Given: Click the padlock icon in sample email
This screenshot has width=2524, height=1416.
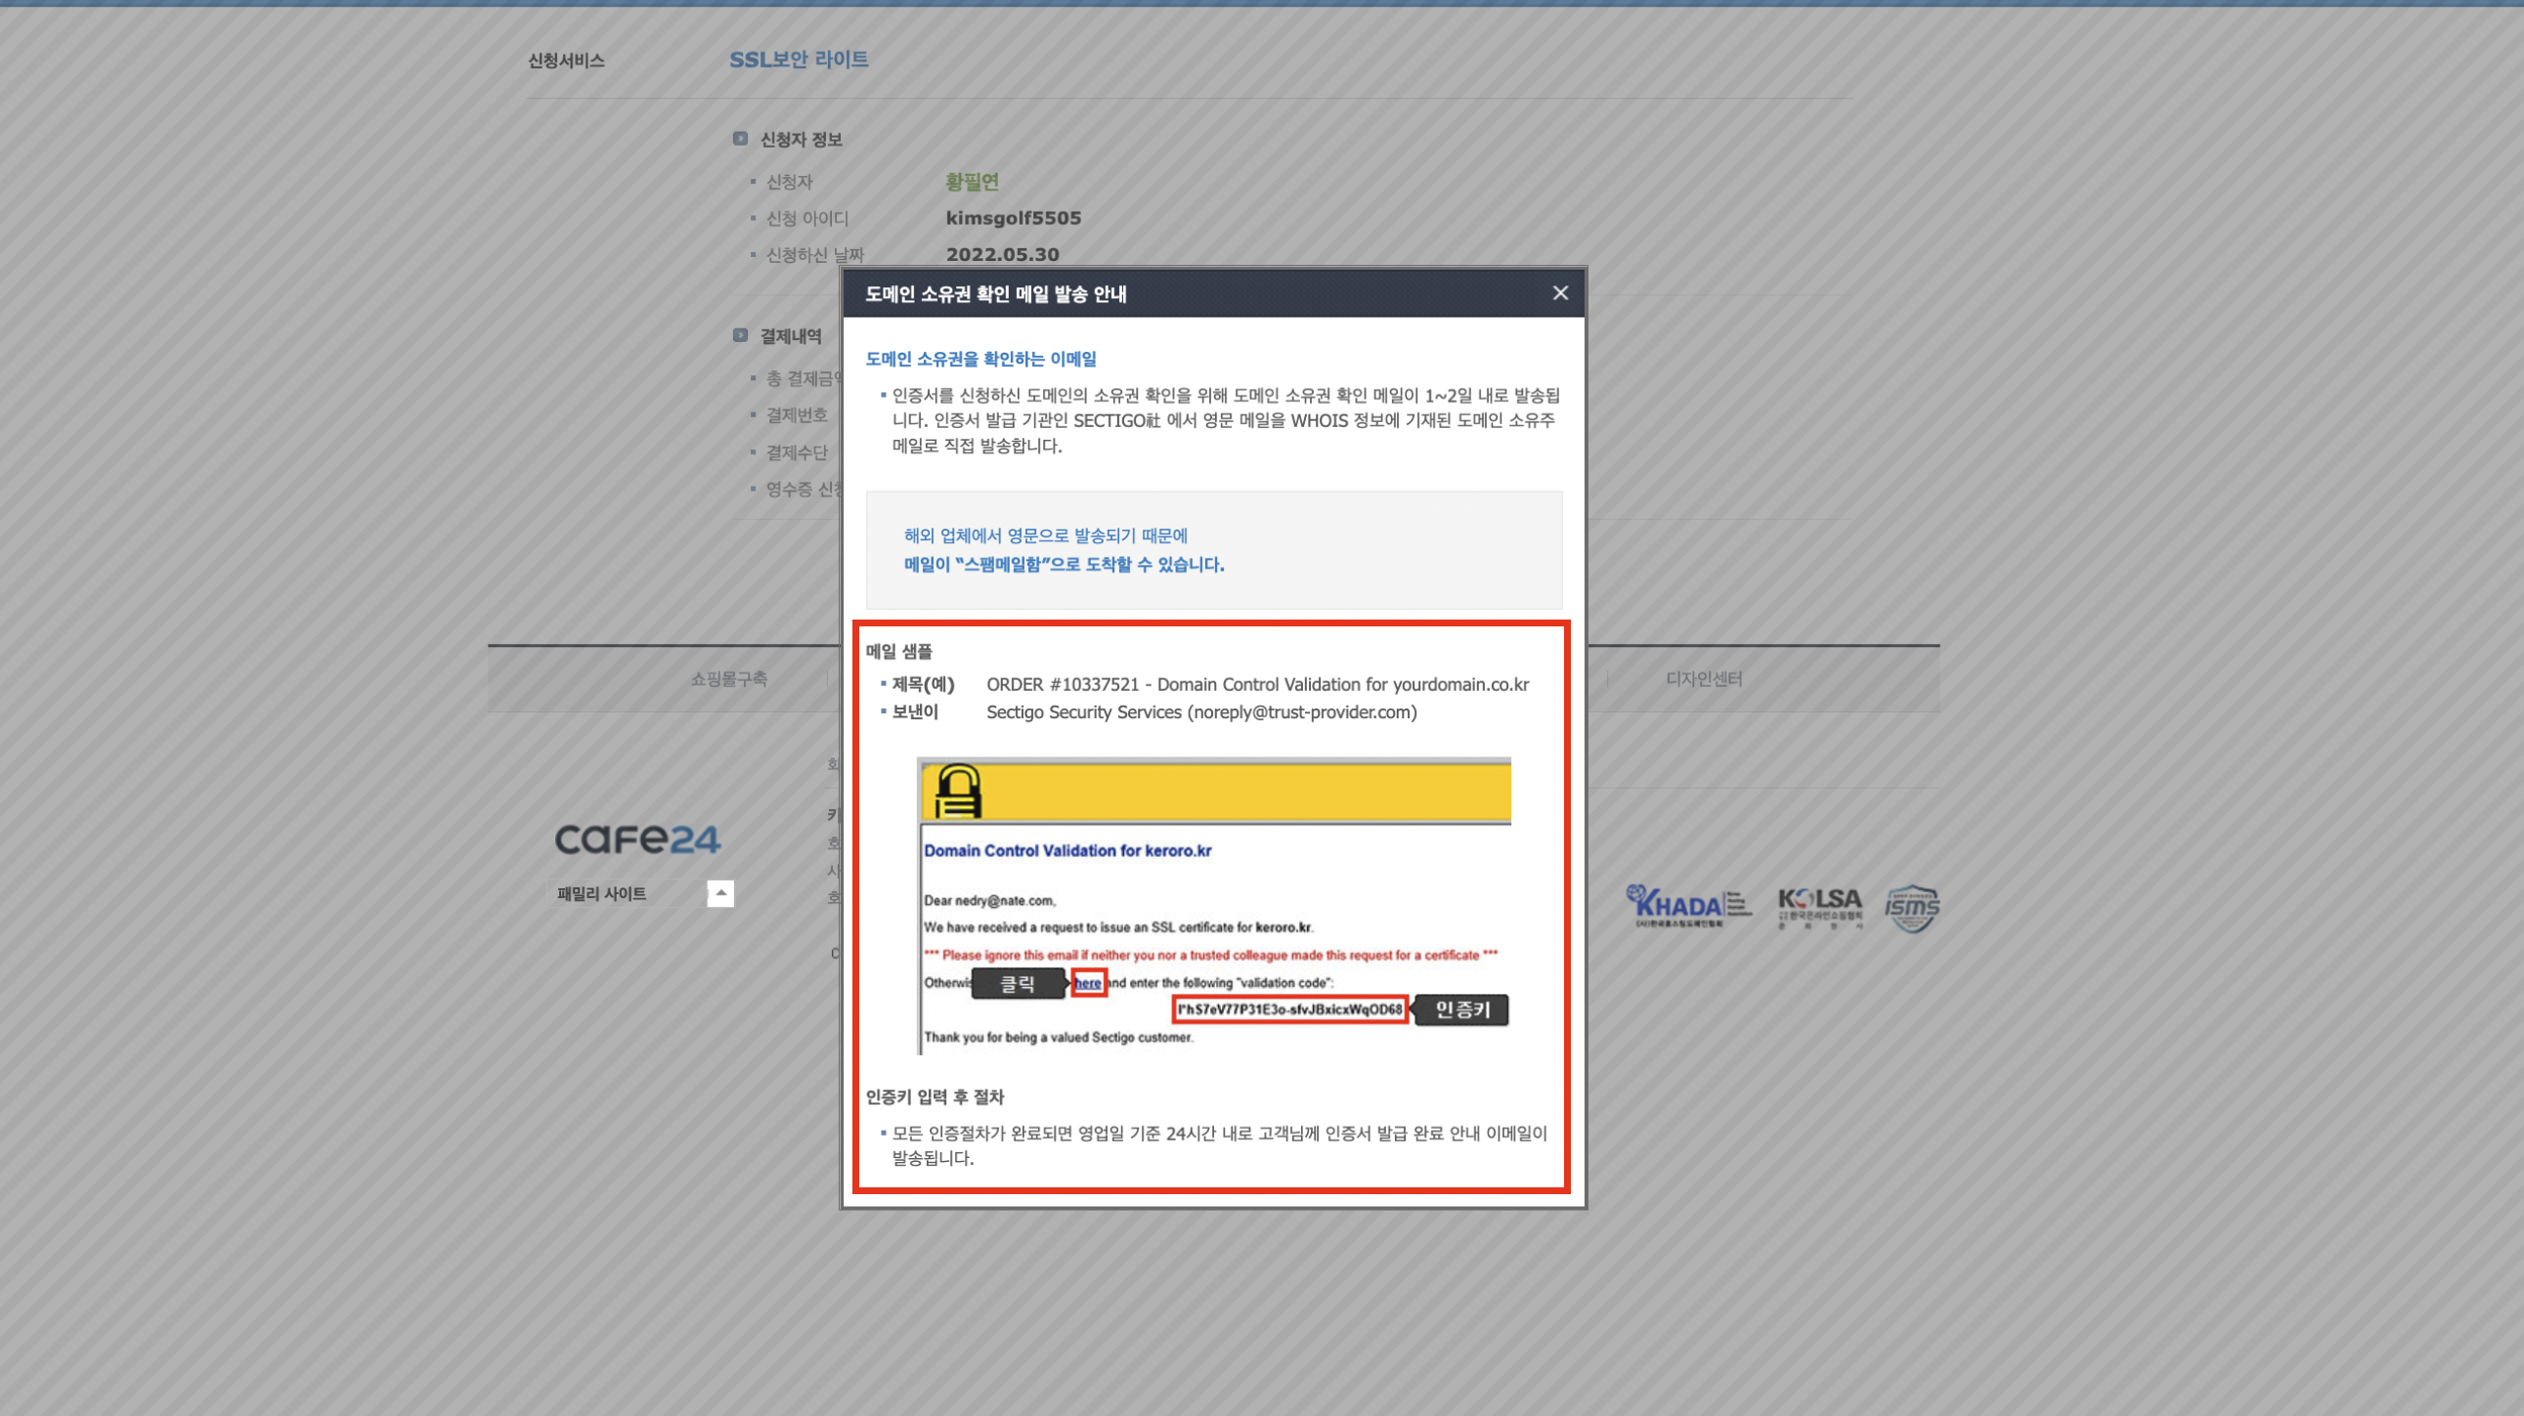Looking at the screenshot, I should (957, 792).
